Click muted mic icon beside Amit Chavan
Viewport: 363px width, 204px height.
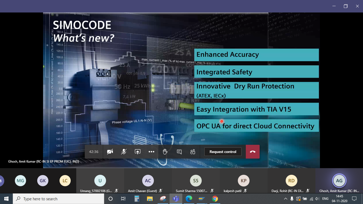pyautogui.click(x=161, y=191)
